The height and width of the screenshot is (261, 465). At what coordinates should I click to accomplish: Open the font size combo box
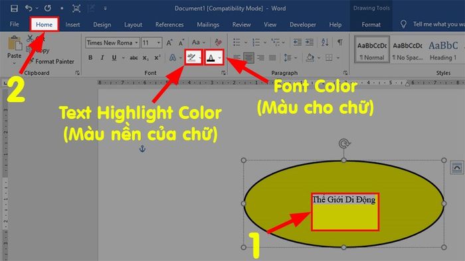point(151,42)
